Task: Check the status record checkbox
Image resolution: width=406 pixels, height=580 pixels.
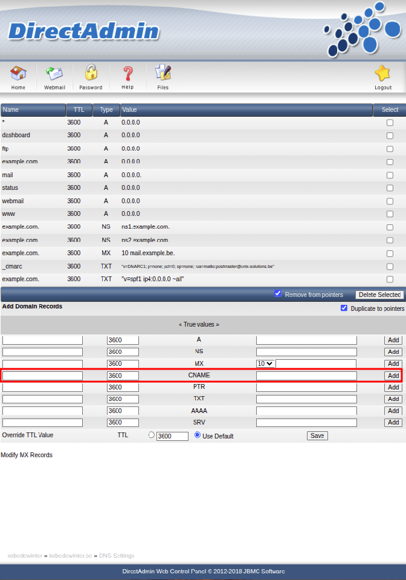Action: pyautogui.click(x=390, y=188)
